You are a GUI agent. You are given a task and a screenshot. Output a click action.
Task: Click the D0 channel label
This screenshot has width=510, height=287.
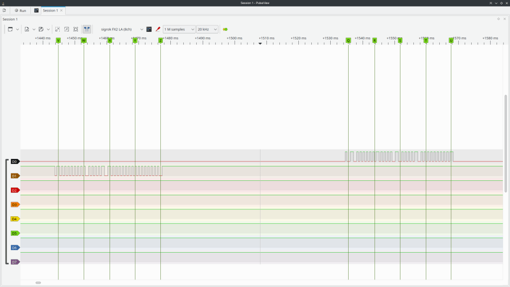[x=14, y=161]
